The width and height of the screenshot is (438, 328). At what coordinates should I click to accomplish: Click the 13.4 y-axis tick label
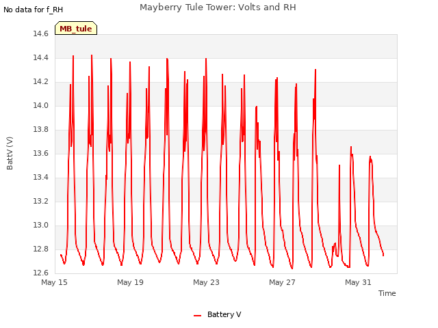point(41,178)
